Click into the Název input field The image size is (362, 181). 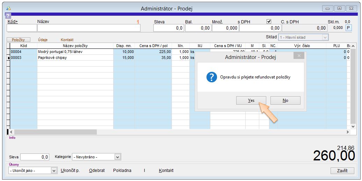(x=89, y=28)
